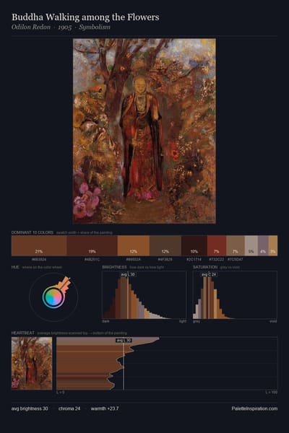289x433 pixels.
Task: Select the 19% dark reddish-brown swatch
Action: [x=92, y=245]
